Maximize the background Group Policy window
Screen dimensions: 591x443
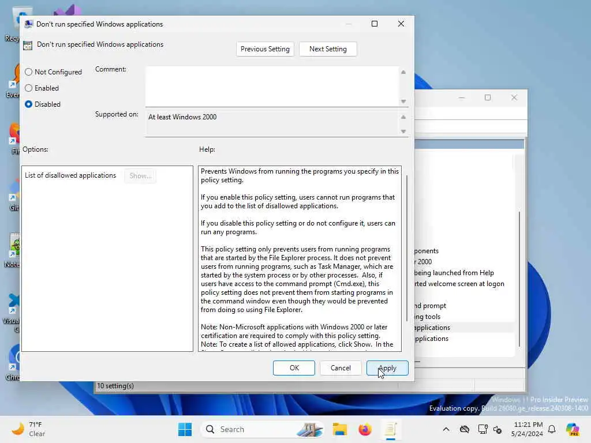click(x=488, y=97)
